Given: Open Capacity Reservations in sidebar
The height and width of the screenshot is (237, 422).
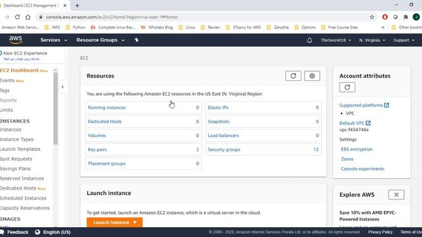Looking at the screenshot, I should [25, 208].
